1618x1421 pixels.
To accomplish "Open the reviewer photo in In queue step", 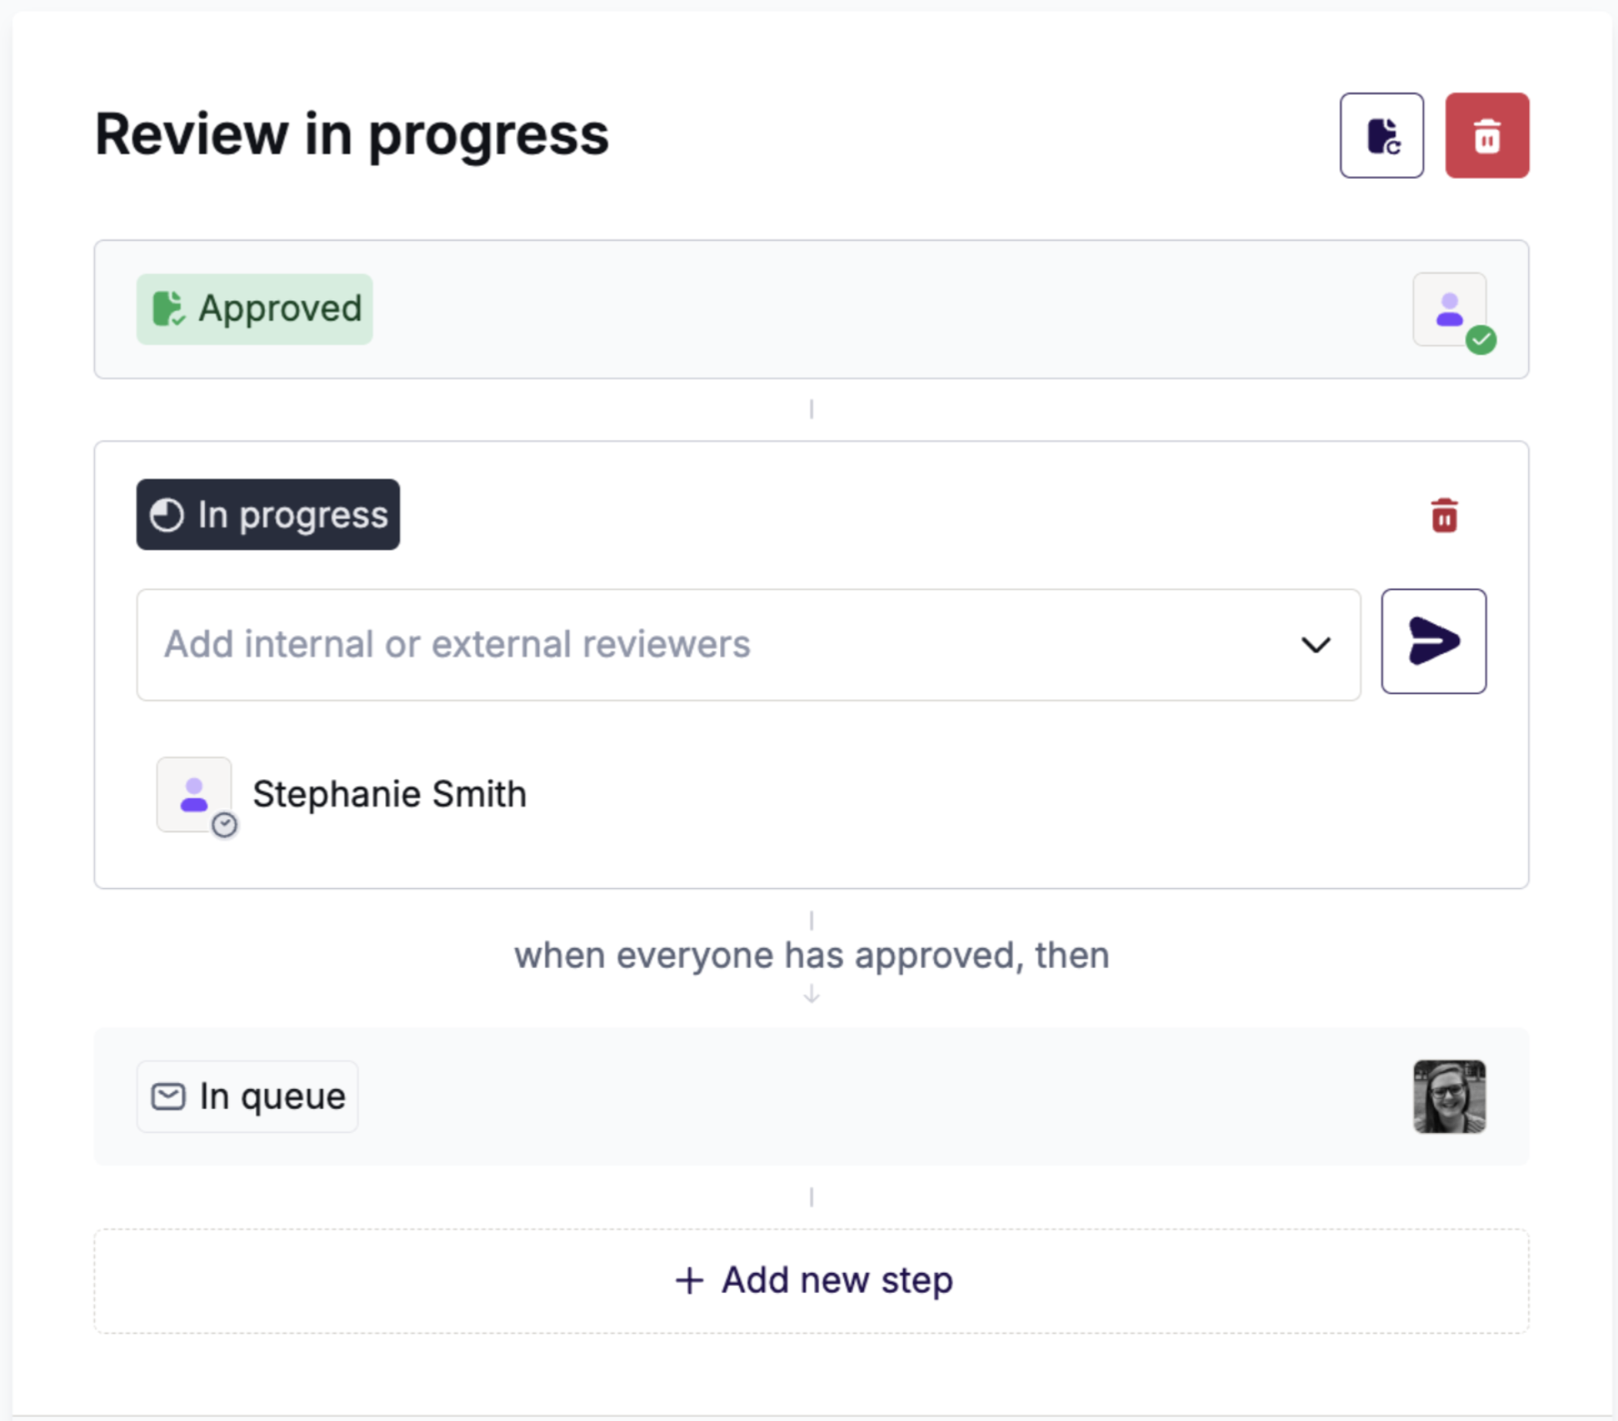I will 1449,1096.
